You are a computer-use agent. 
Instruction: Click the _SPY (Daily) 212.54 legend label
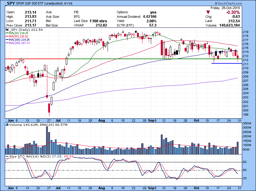click(x=26, y=30)
